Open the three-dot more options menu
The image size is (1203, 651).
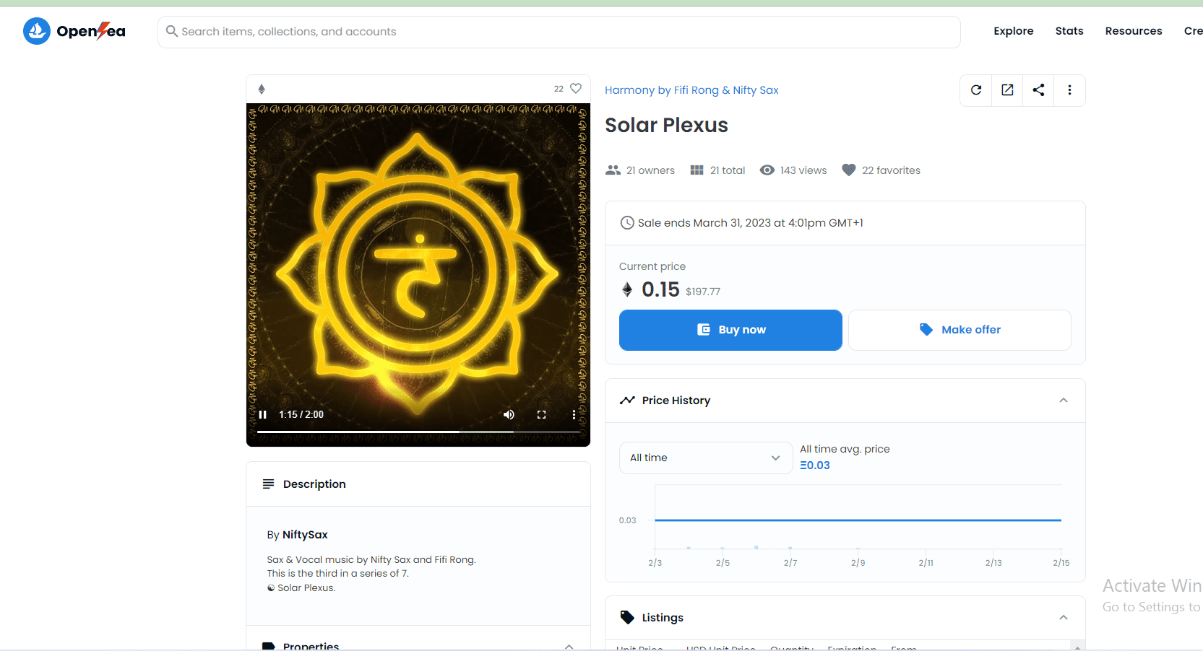tap(1069, 90)
